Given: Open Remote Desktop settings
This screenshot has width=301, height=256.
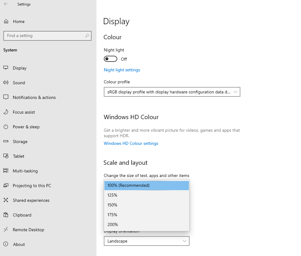Looking at the screenshot, I should [6, 230].
